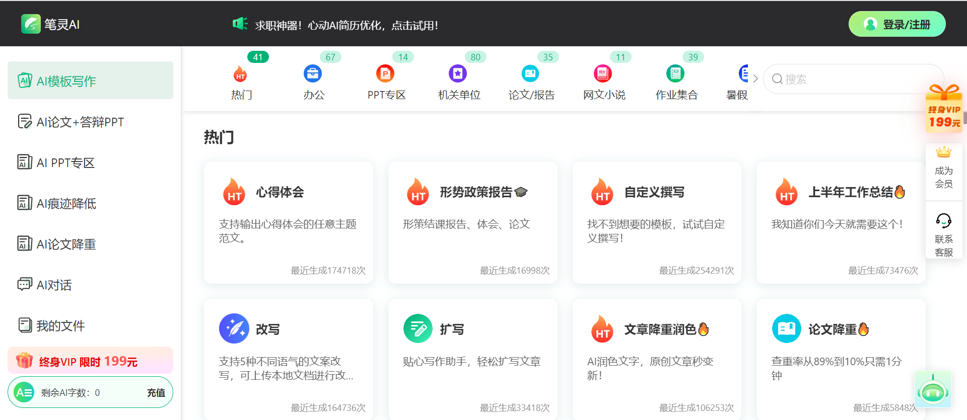Viewport: 967px width, 420px height.
Task: Click the 扩写 green pencil icon
Action: 418,328
